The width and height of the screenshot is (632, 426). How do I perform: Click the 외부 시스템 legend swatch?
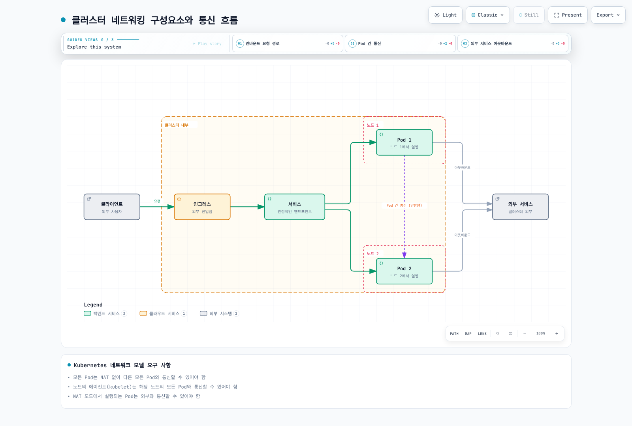(203, 314)
